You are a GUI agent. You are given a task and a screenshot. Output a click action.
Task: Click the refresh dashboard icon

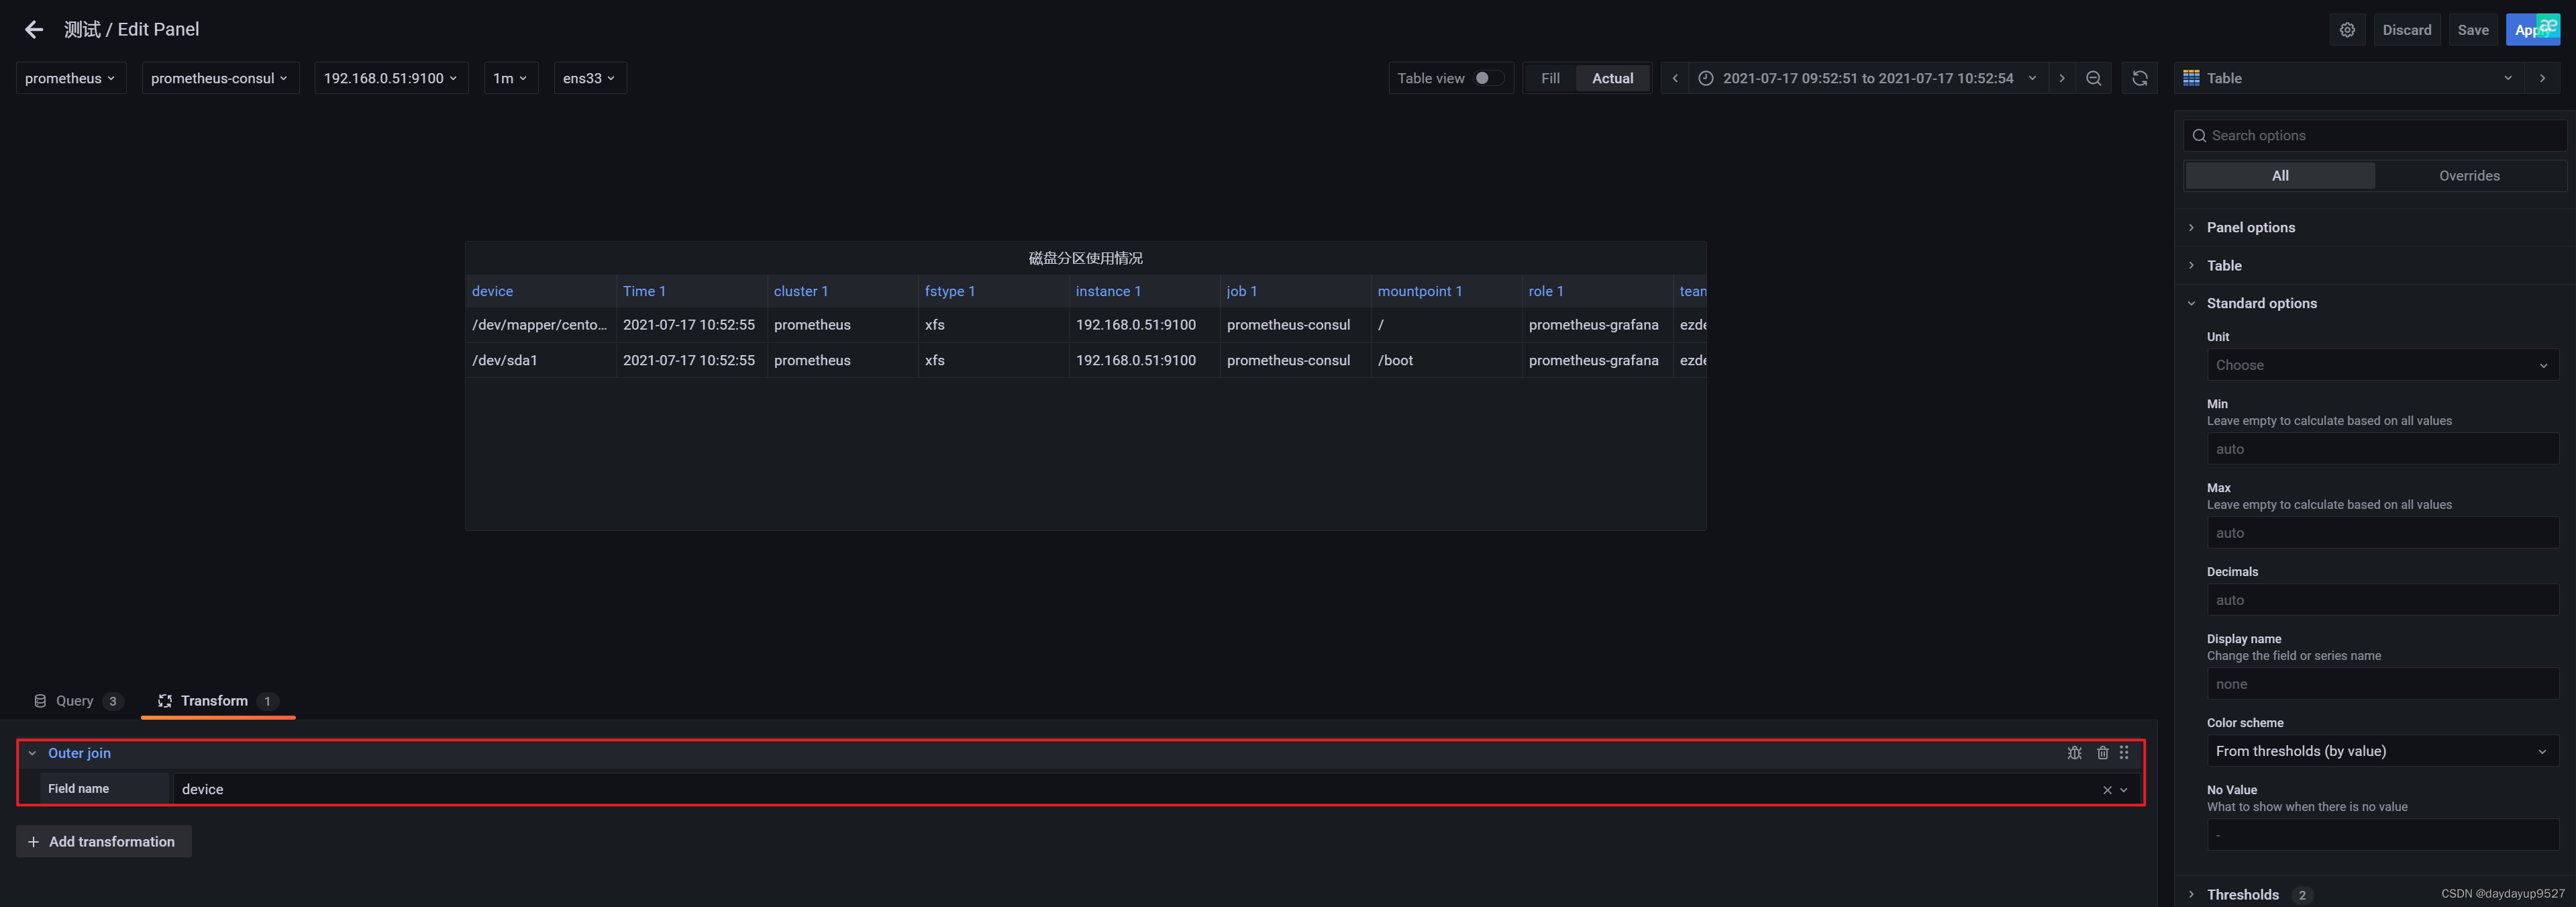pyautogui.click(x=2139, y=78)
